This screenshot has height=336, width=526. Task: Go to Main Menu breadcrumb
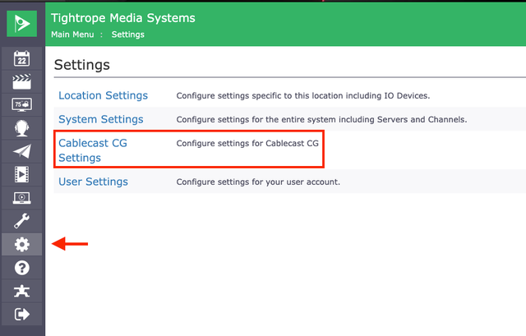(72, 35)
